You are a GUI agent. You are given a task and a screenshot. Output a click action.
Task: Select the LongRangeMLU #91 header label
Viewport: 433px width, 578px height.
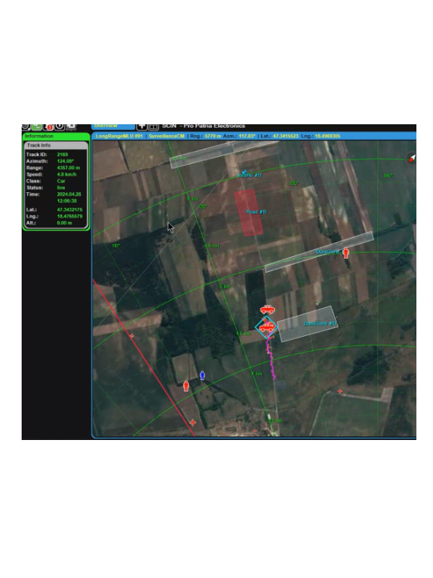(x=119, y=136)
